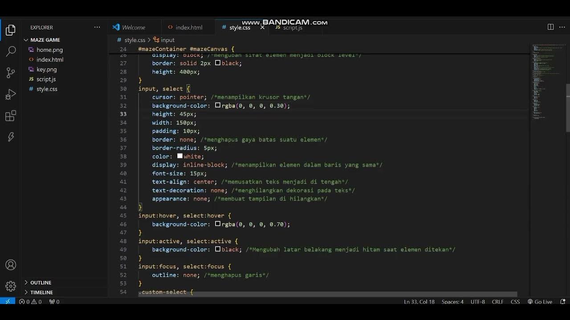
Task: Click Ln 33, Col 18 go to line
Action: tap(419, 302)
